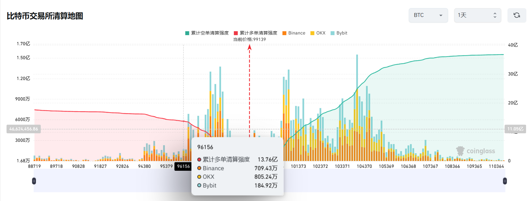This screenshot has width=529, height=201.
Task: Click the 当前价格:99139 label
Action: pos(249,39)
